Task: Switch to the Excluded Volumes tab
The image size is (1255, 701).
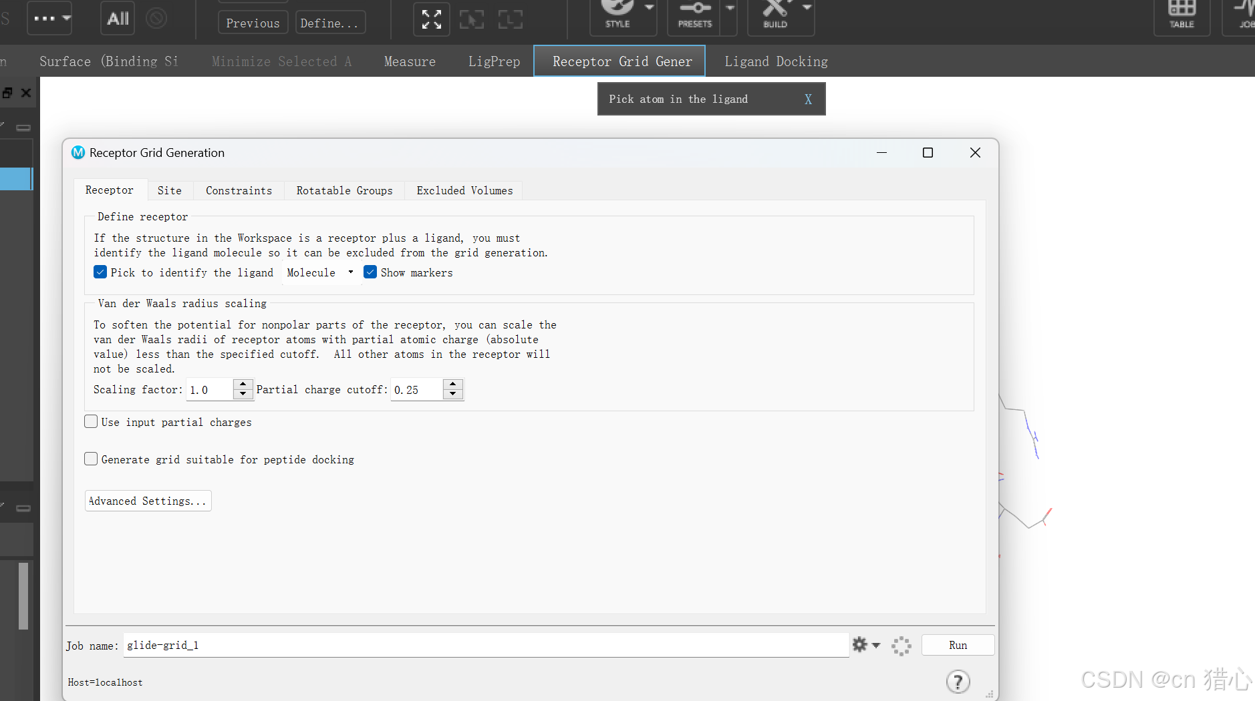Action: tap(464, 190)
